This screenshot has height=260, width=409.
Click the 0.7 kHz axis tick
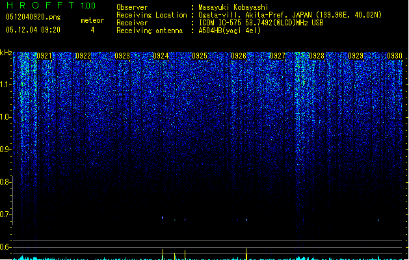point(5,214)
